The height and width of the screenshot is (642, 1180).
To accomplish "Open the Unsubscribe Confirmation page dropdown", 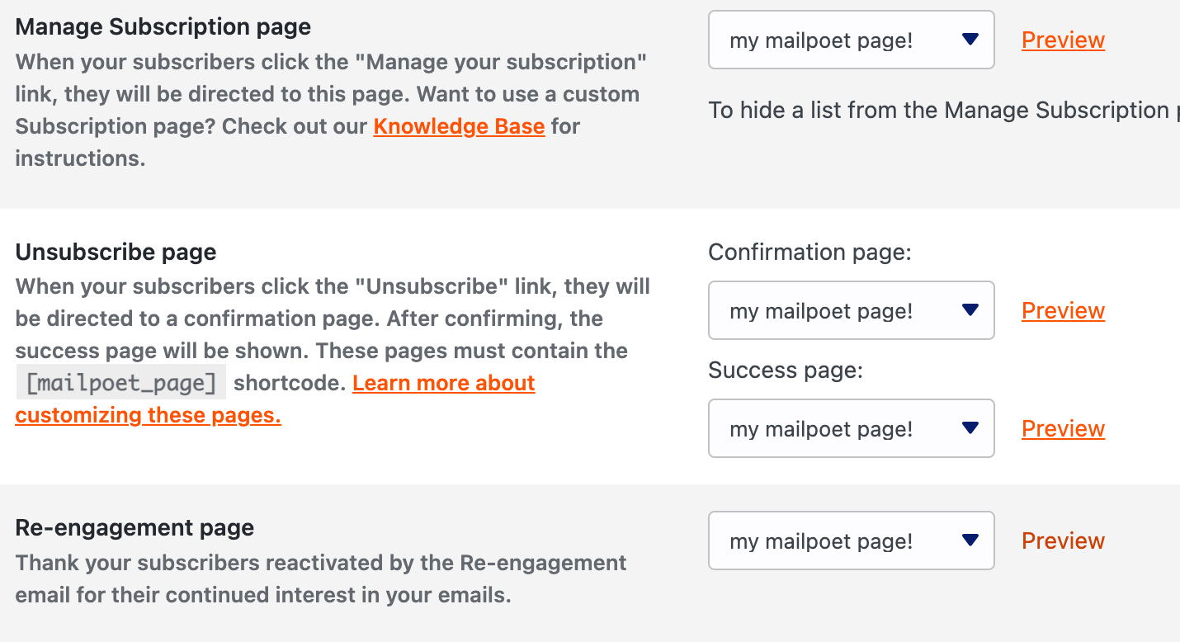I will coord(850,310).
